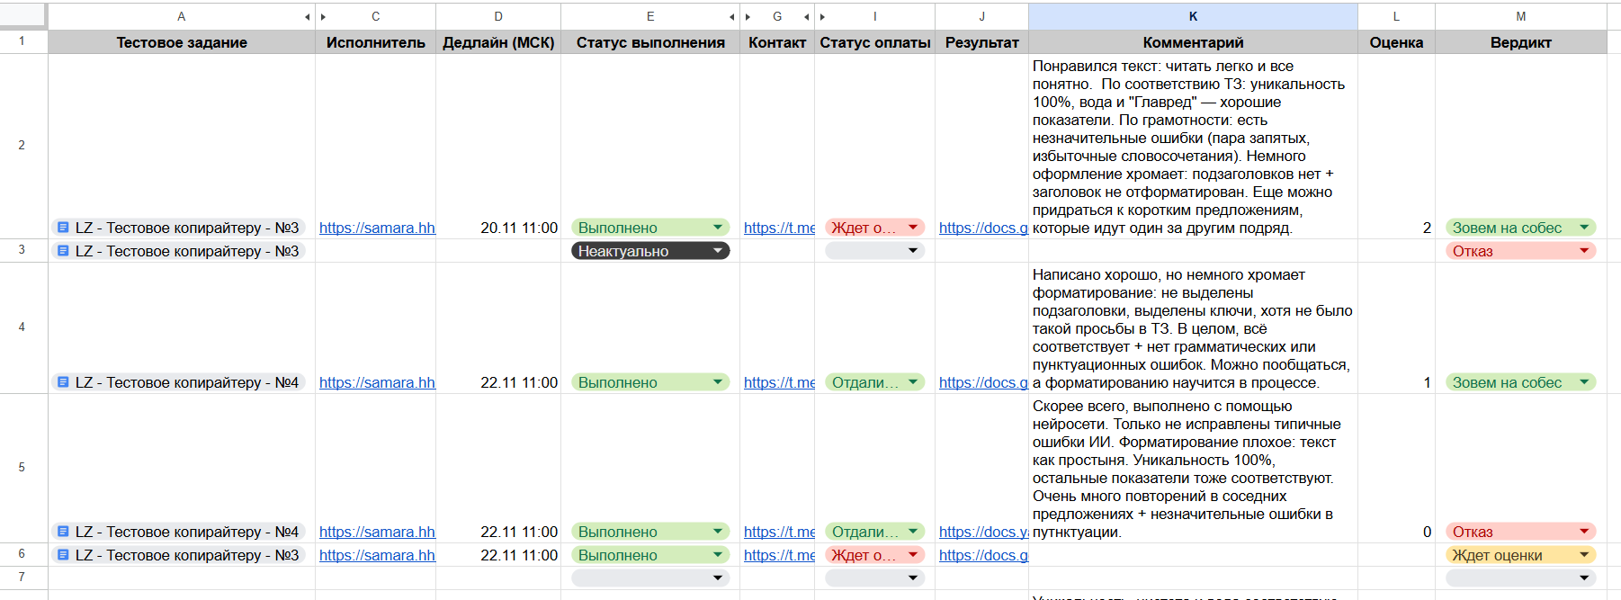Open the samara.hh link in row 2

376,228
